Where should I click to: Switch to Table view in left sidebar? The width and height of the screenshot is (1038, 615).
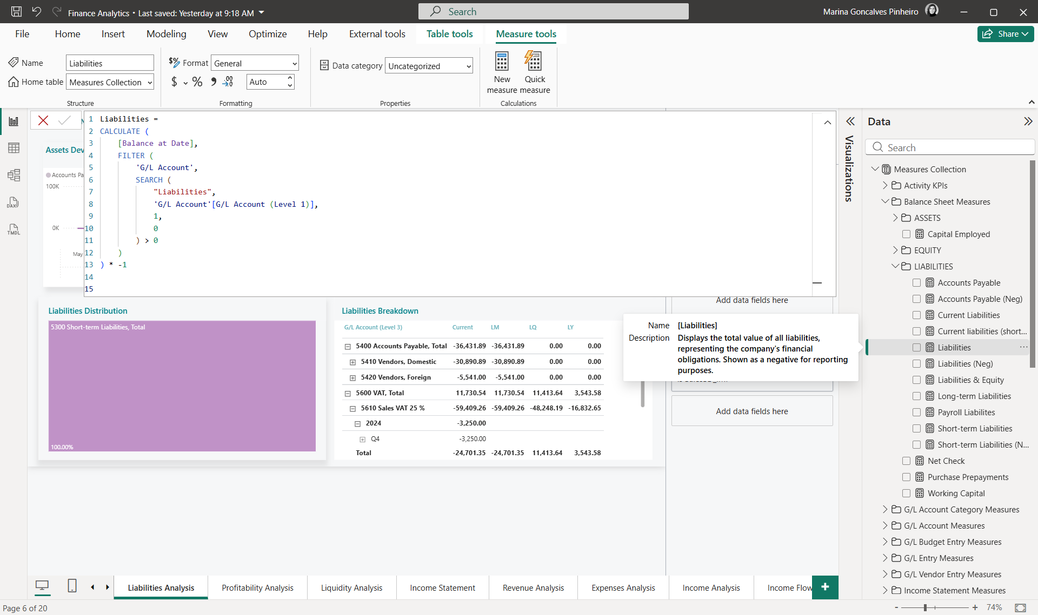point(14,148)
